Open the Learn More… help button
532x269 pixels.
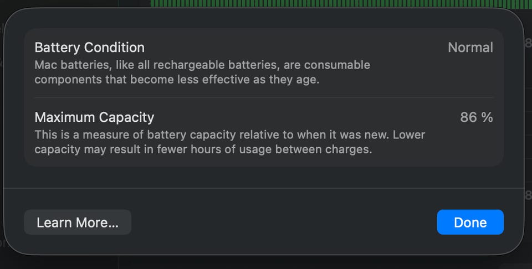click(x=78, y=222)
